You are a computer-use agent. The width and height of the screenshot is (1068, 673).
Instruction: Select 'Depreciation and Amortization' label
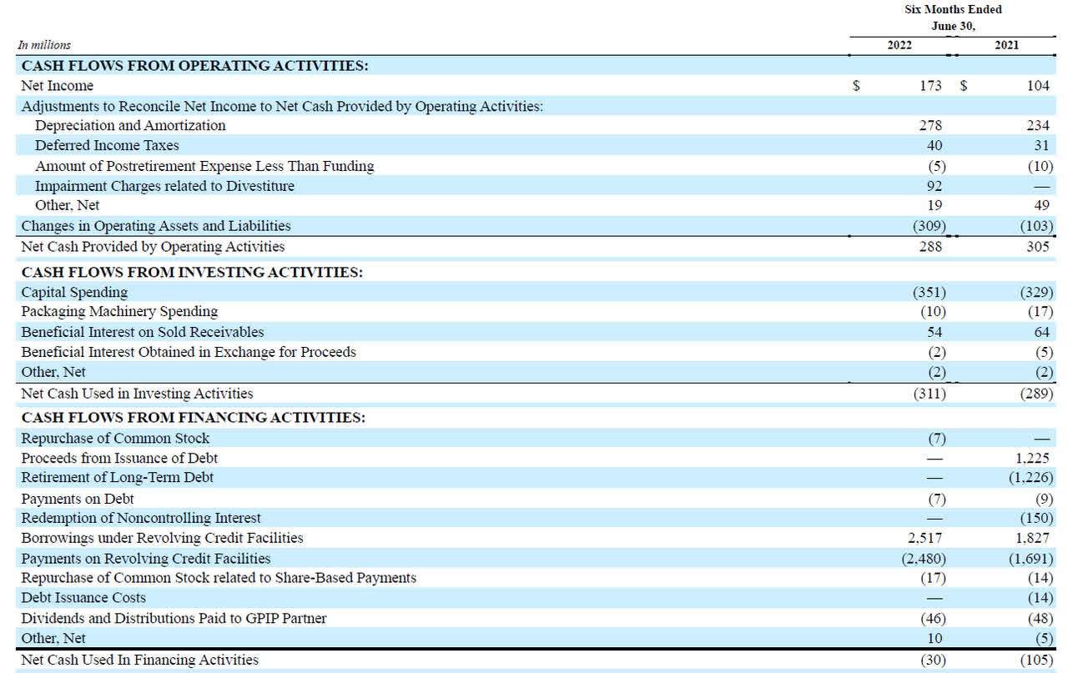point(130,126)
